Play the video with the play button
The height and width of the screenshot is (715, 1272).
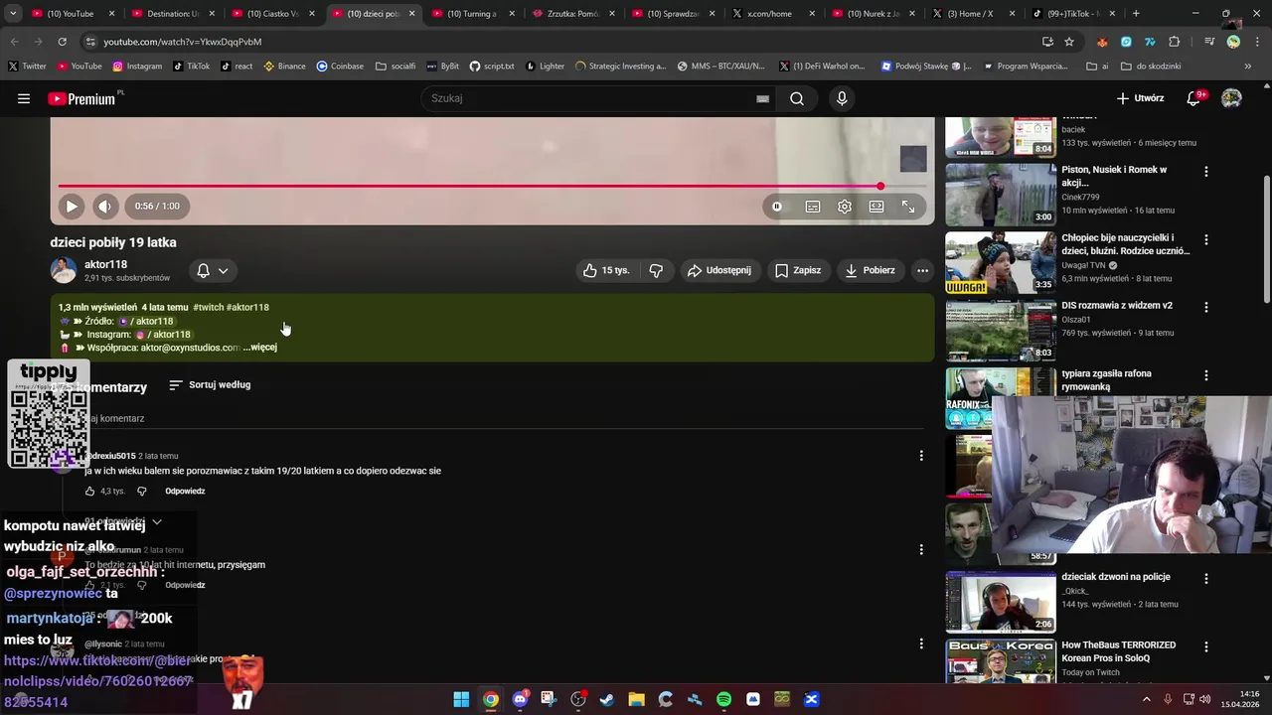tap(72, 207)
